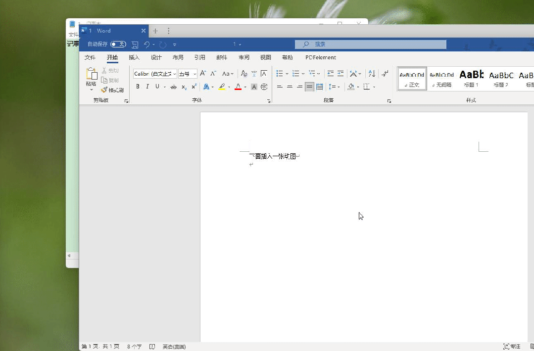Click the sort A-Z icon

(x=372, y=74)
